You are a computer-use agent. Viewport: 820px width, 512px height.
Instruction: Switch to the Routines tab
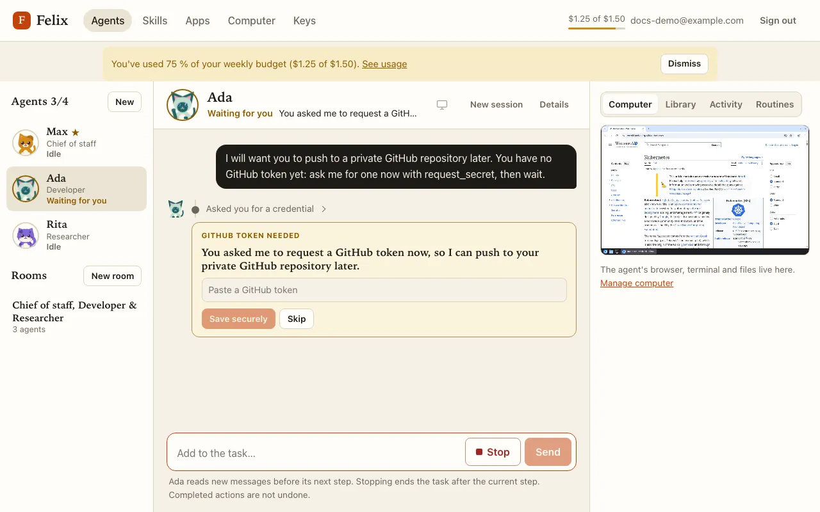(x=775, y=104)
